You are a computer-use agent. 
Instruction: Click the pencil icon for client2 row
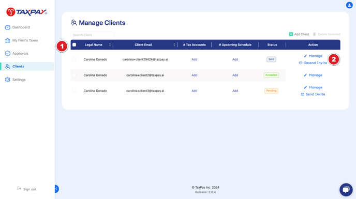click(x=305, y=75)
